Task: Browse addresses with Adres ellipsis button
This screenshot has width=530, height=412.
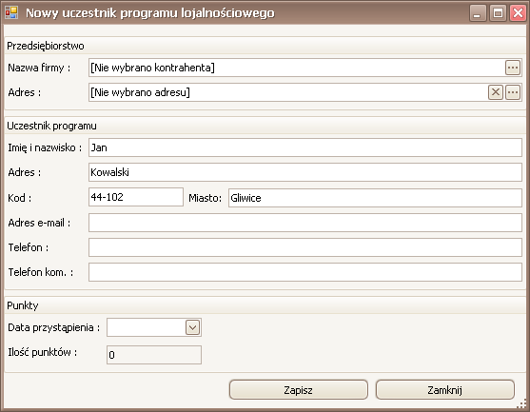Action: (x=513, y=92)
